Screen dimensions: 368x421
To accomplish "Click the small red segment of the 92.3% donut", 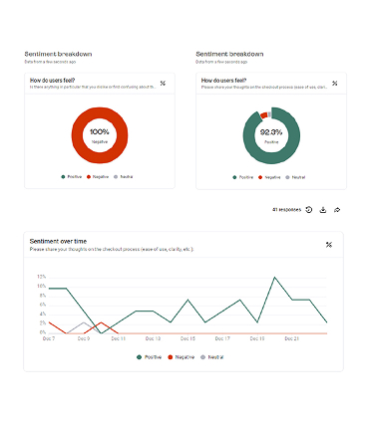I will (263, 115).
